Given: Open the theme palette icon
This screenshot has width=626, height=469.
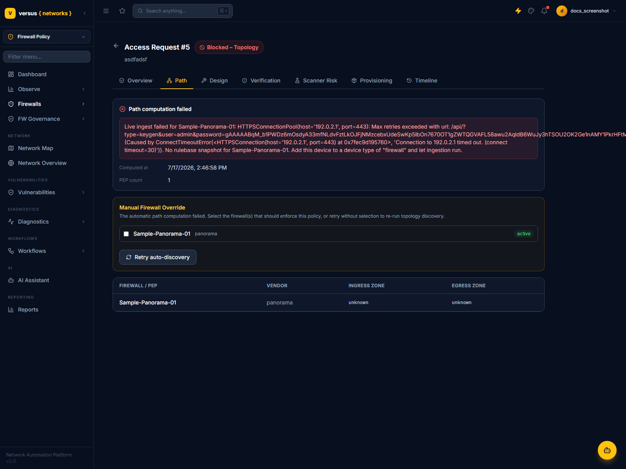Looking at the screenshot, I should tap(531, 11).
